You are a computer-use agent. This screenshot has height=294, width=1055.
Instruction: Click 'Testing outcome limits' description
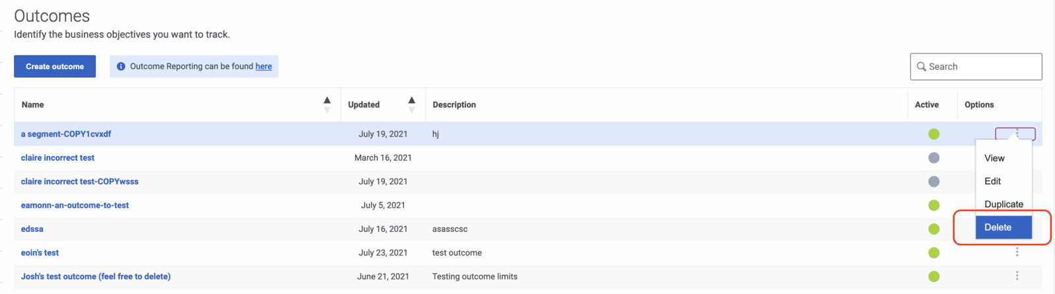475,276
